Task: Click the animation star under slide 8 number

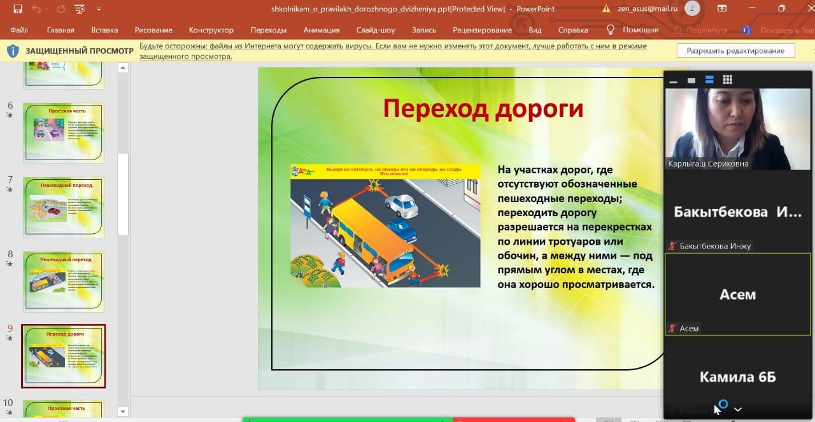Action: tap(9, 264)
